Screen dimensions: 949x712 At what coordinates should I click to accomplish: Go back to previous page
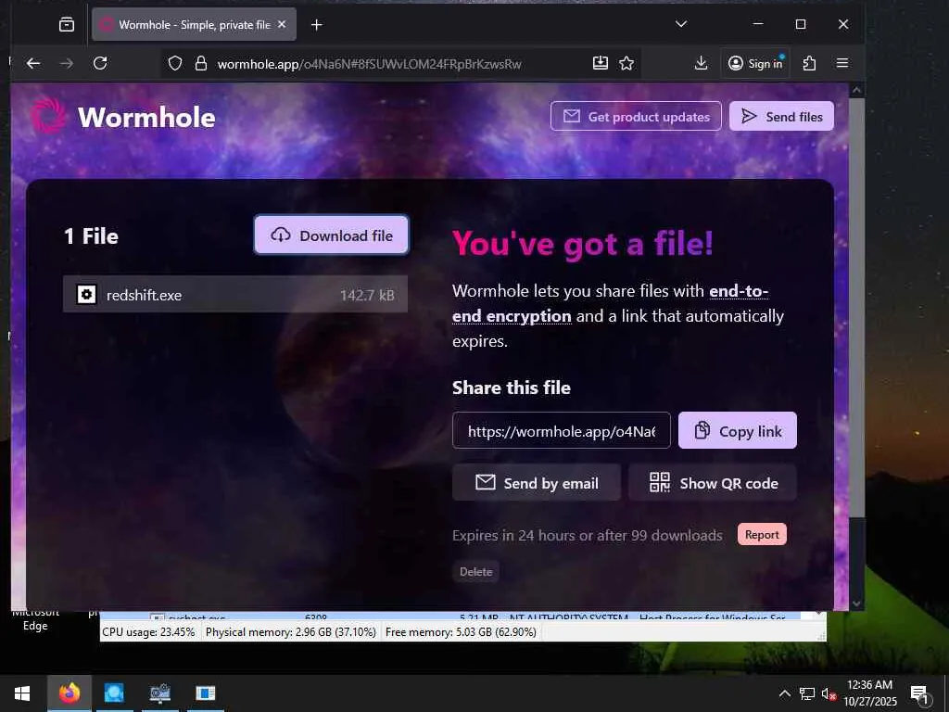coord(33,63)
